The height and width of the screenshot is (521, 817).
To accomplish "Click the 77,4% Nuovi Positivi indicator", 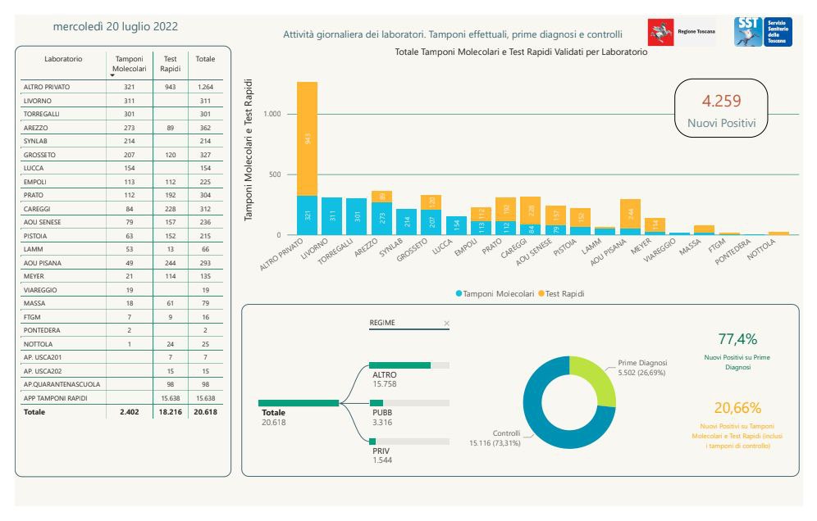I will point(737,348).
